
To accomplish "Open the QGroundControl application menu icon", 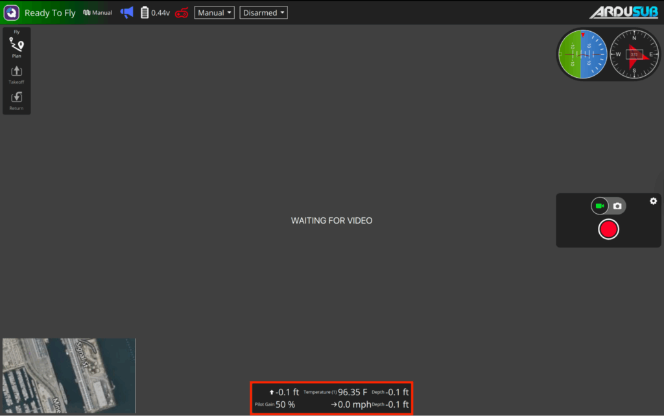I will coord(12,13).
